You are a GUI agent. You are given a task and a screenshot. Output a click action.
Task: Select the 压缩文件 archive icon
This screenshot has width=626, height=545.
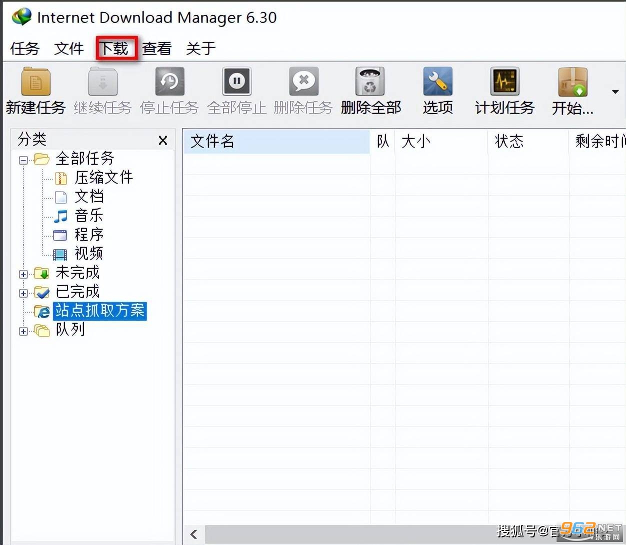point(60,178)
